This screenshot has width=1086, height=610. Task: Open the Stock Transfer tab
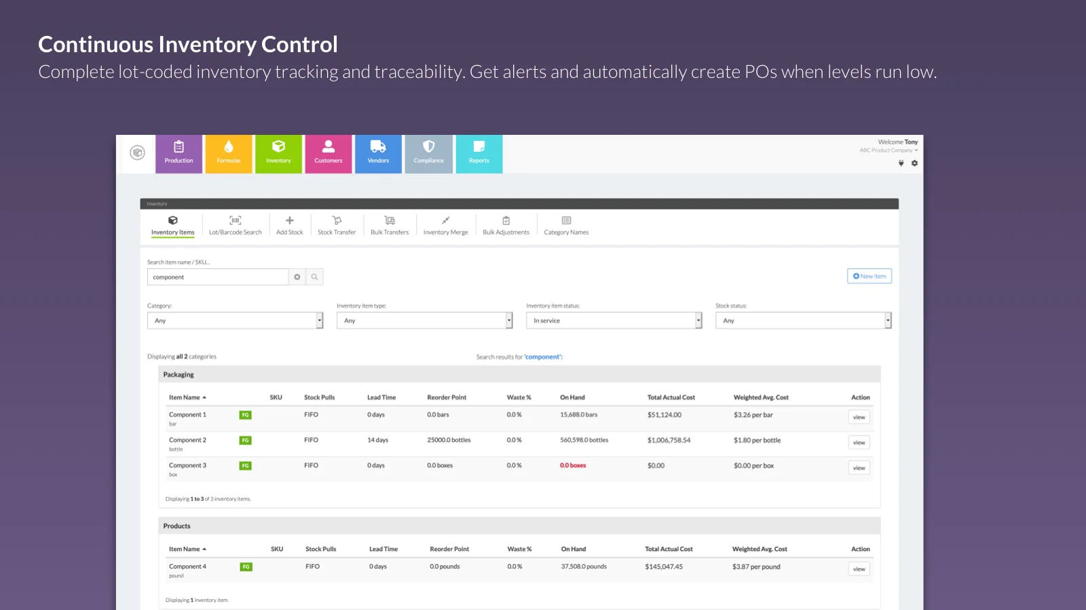(x=337, y=226)
